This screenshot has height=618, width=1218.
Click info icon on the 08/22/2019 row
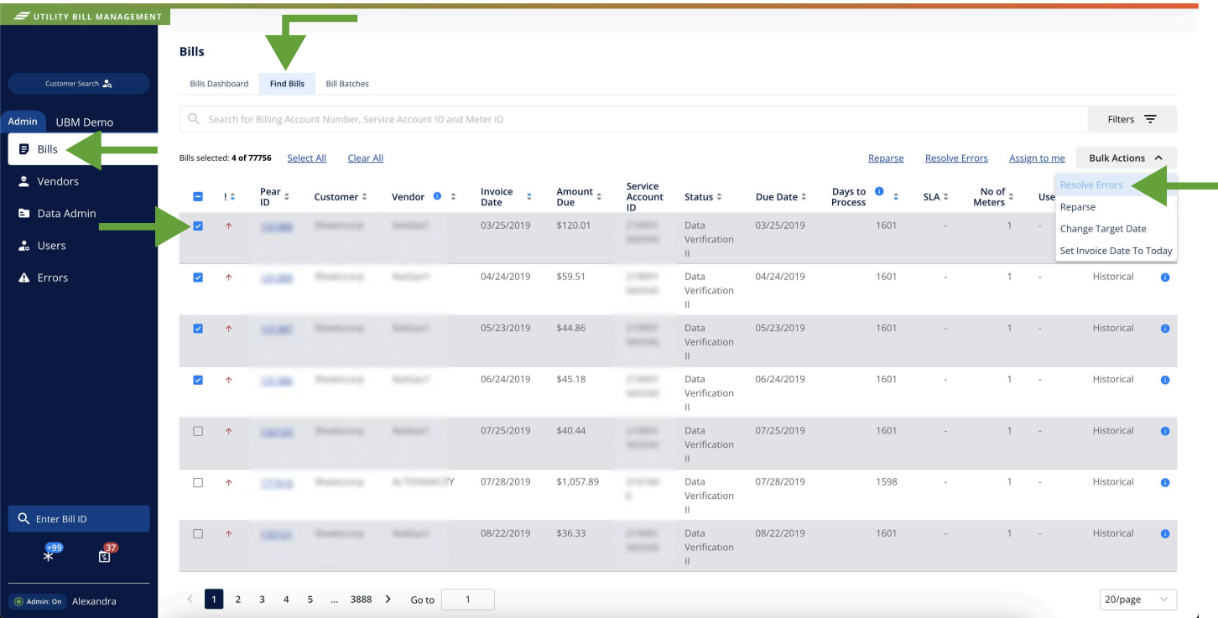[1165, 534]
